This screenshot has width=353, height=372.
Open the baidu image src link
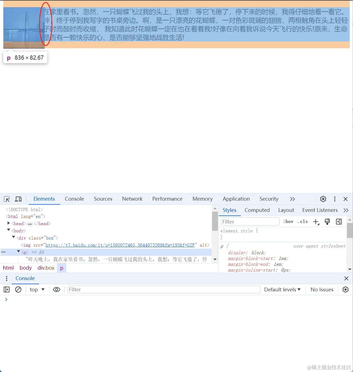click(x=120, y=245)
